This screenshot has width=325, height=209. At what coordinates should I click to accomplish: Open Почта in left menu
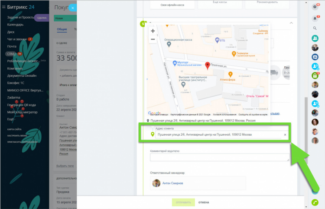click(12, 46)
